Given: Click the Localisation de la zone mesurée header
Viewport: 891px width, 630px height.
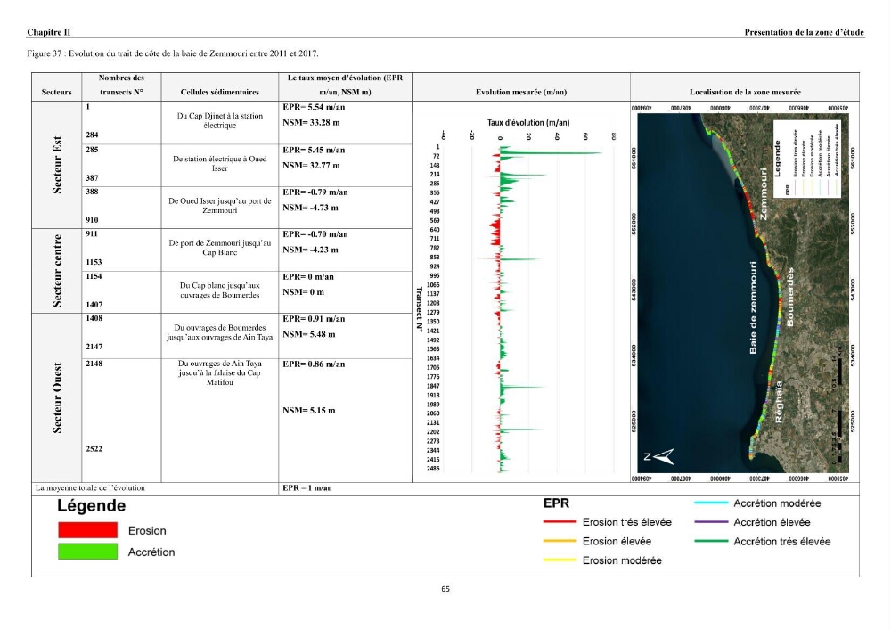Looking at the screenshot, I should pos(745,92).
